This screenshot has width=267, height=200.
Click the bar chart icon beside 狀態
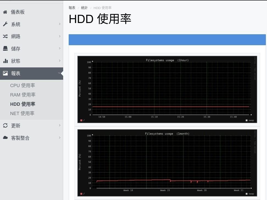5,61
